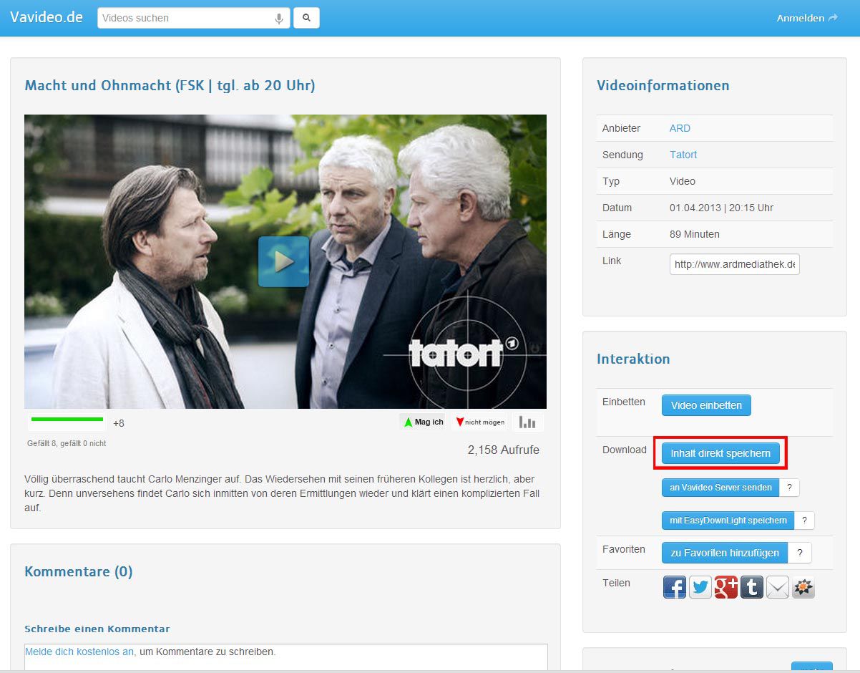Start the search using the magnifier icon

[306, 17]
